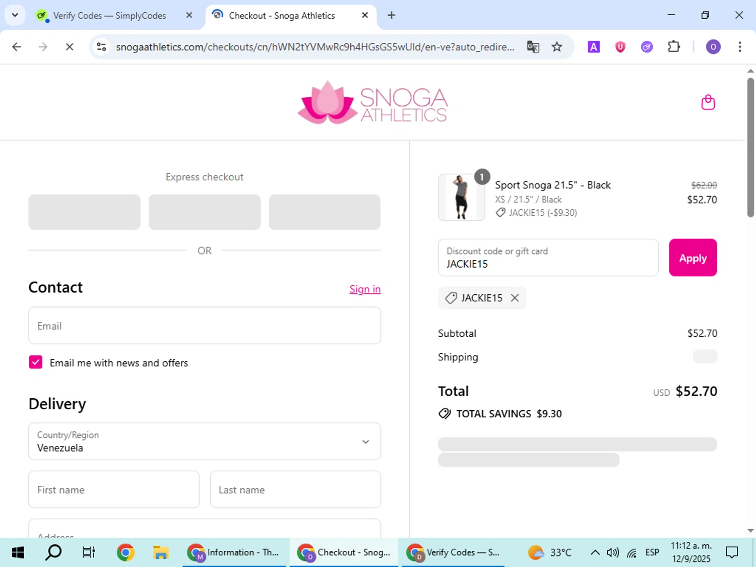Stop loading the page
The height and width of the screenshot is (567, 756).
(70, 47)
